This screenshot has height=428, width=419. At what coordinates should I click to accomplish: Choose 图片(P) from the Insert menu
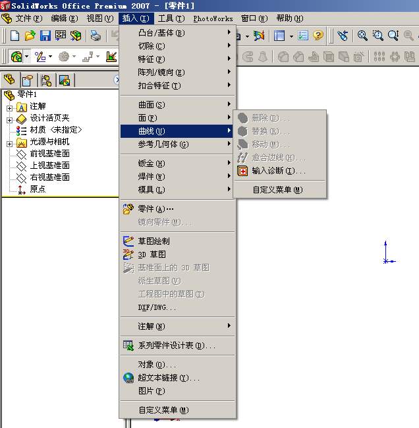coord(177,391)
